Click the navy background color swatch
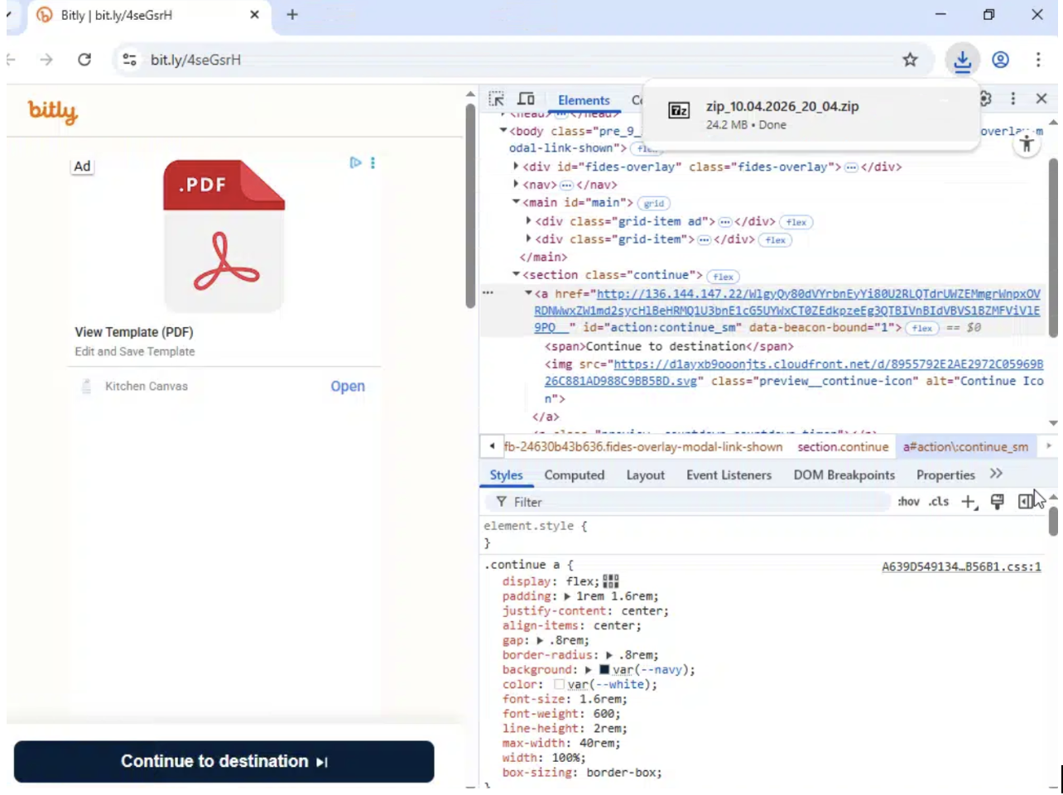 (604, 669)
